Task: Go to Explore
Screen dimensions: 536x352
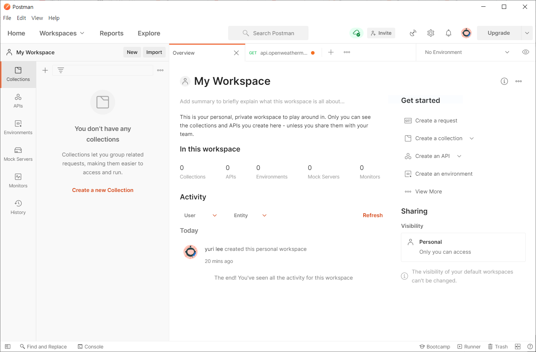Action: tap(149, 33)
